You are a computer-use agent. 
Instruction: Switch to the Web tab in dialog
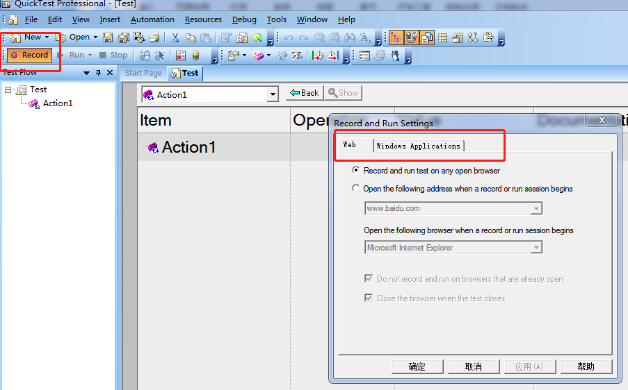[350, 144]
